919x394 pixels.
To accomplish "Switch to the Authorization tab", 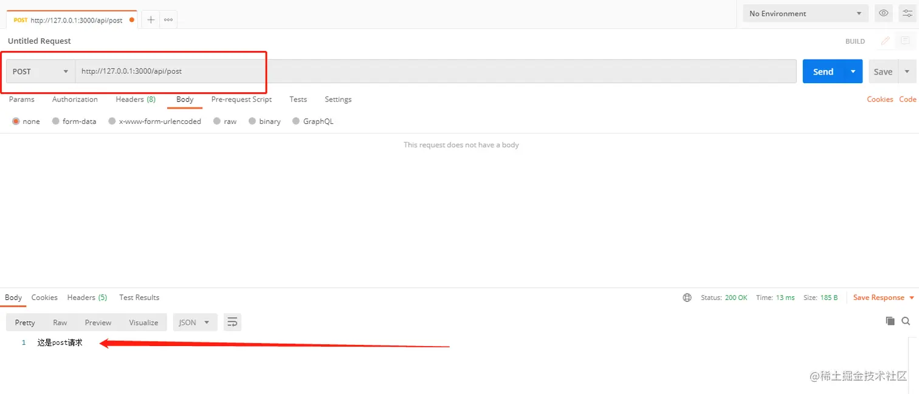I will tap(75, 100).
